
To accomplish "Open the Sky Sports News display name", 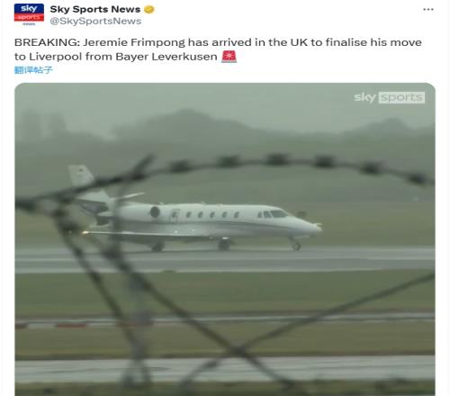I will pos(95,9).
